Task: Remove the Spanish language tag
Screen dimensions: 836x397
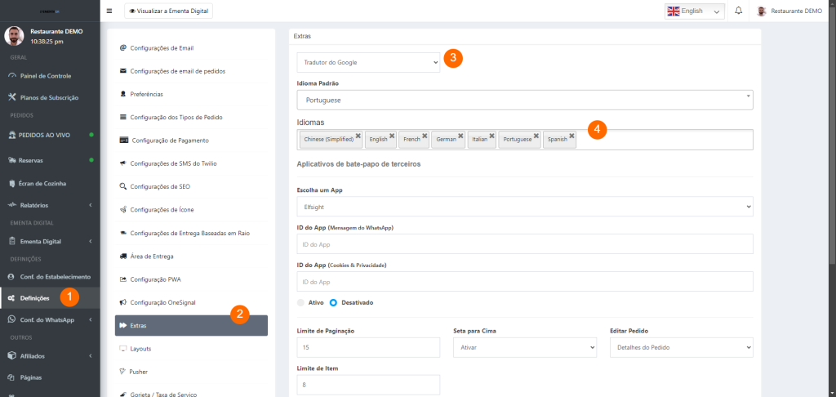Action: (572, 136)
